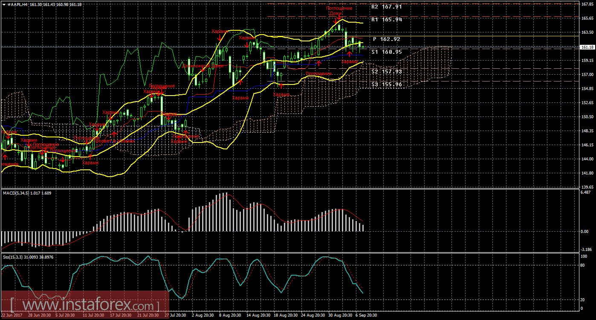This screenshot has height=320, width=596.
Task: Select the S1 160.95 support label
Action: 386,52
